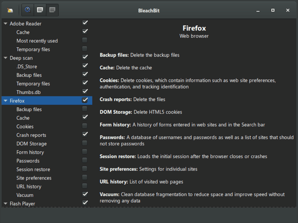Open the BleachBit application menu icon
The image size is (298, 223).
click(10, 10)
